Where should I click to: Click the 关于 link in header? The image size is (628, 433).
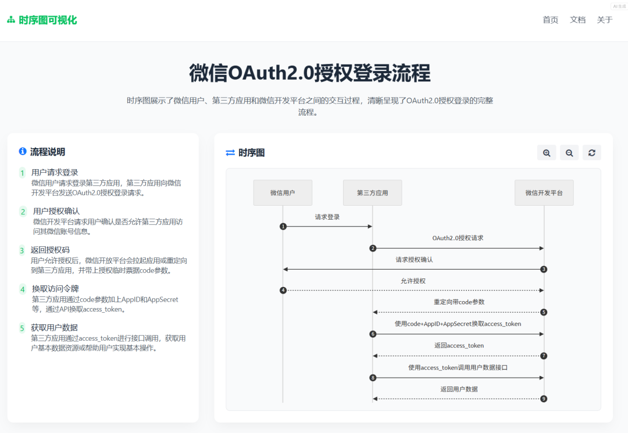[x=605, y=19]
